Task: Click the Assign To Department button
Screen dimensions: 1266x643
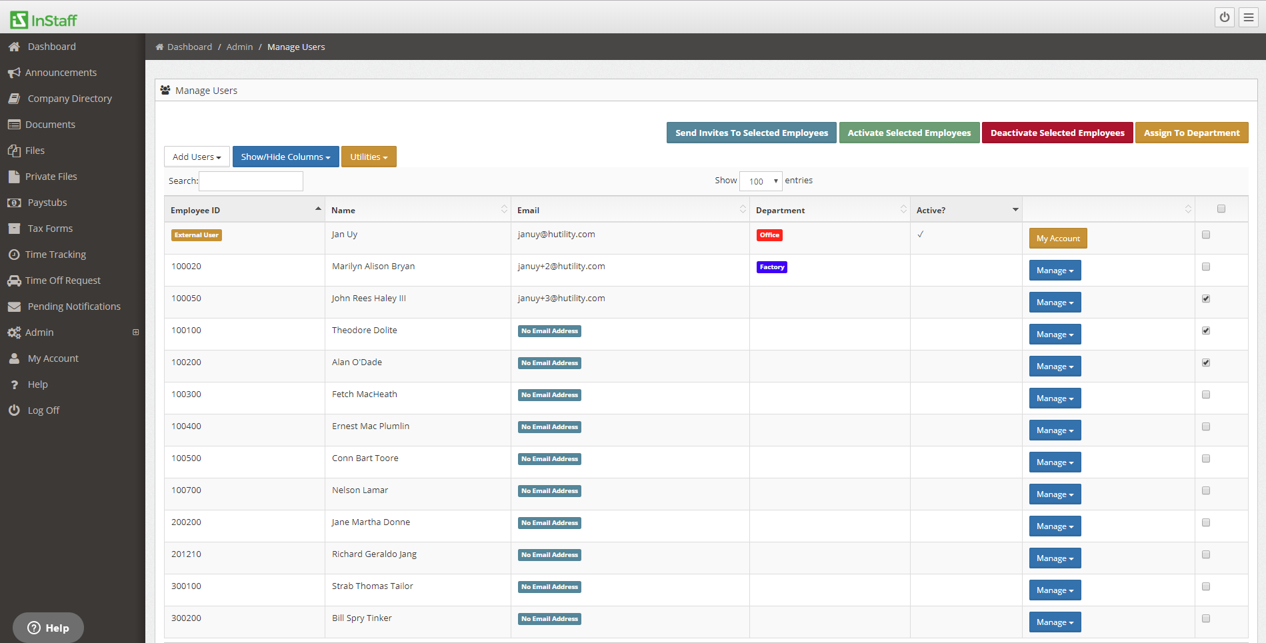Action: (x=1191, y=133)
